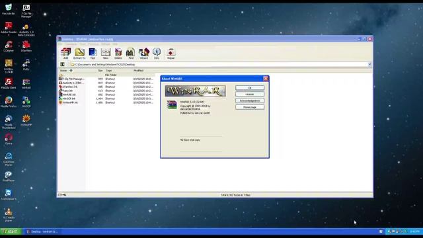Image resolution: width=423 pixels, height=238 pixels.
Task: Click the Info toolbar icon
Action: click(x=157, y=54)
